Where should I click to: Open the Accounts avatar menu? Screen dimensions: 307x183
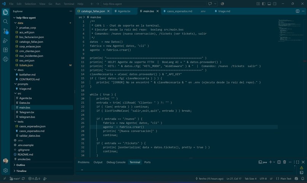5,161
